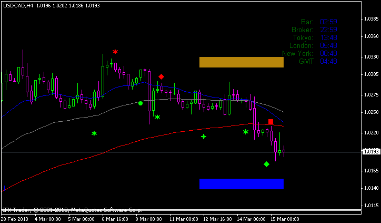Click the USDCAD,H4 chart title
Image resolution: width=381 pixels, height=223 pixels.
[x=18, y=5]
